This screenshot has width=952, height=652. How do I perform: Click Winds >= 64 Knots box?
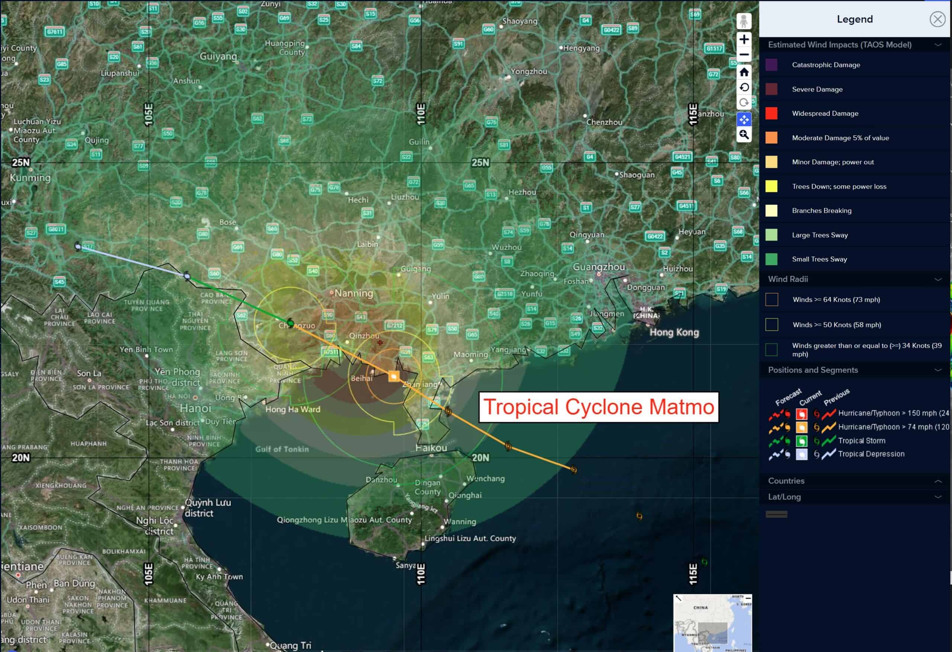pos(771,299)
